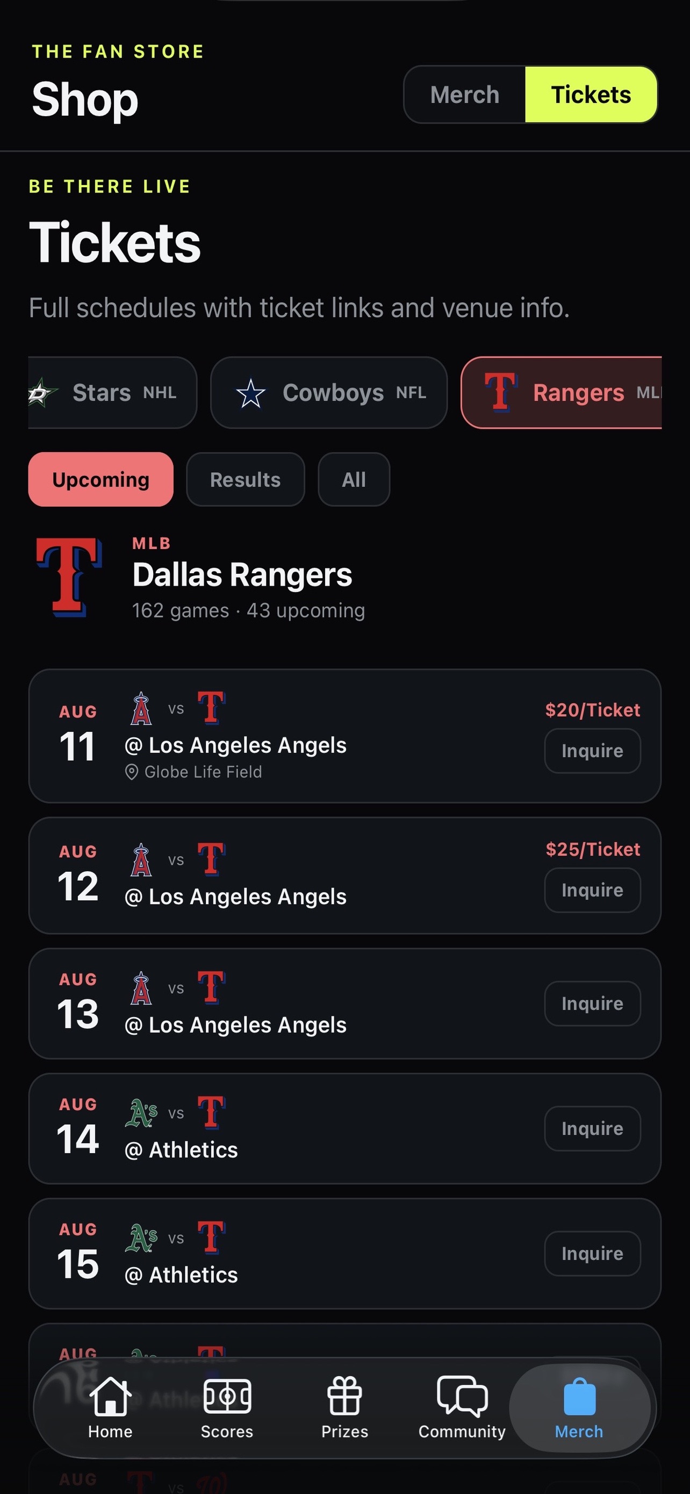Choose the Rangers team chip
Image resolution: width=690 pixels, height=1494 pixels.
click(562, 393)
